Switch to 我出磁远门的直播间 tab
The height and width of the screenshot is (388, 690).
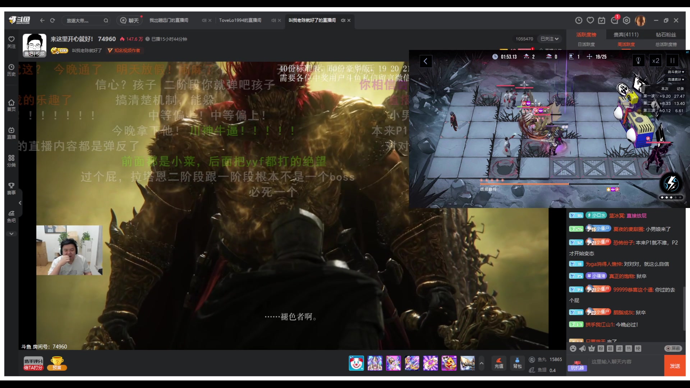pos(169,20)
